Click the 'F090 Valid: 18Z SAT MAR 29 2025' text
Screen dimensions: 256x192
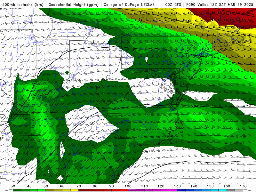pos(220,4)
